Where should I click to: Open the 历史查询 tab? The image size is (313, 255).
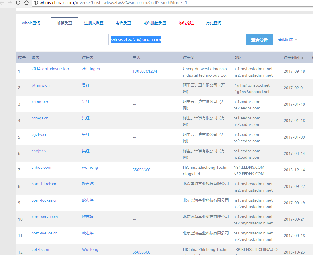(x=214, y=23)
